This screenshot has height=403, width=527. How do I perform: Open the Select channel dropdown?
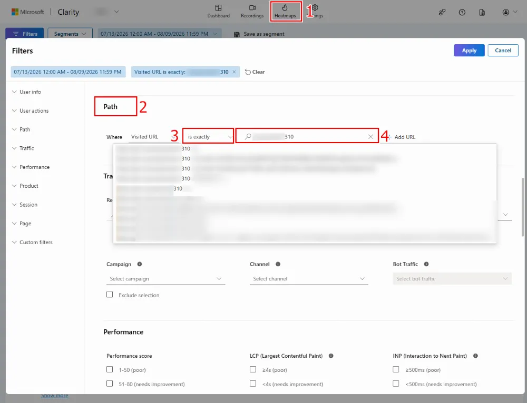(x=309, y=279)
